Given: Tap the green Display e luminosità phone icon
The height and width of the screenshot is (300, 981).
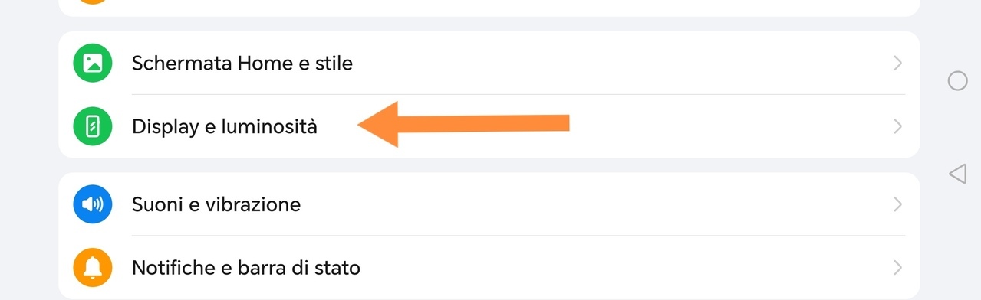Looking at the screenshot, I should click(93, 126).
